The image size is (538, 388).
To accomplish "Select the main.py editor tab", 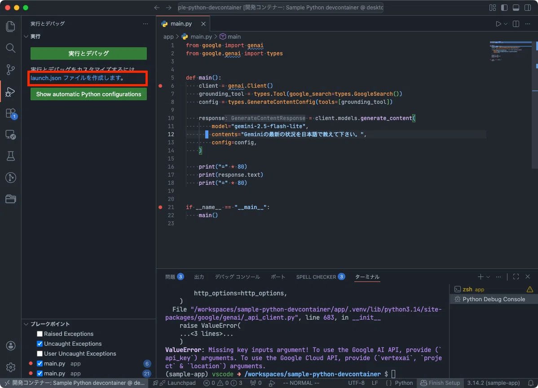I will [184, 24].
